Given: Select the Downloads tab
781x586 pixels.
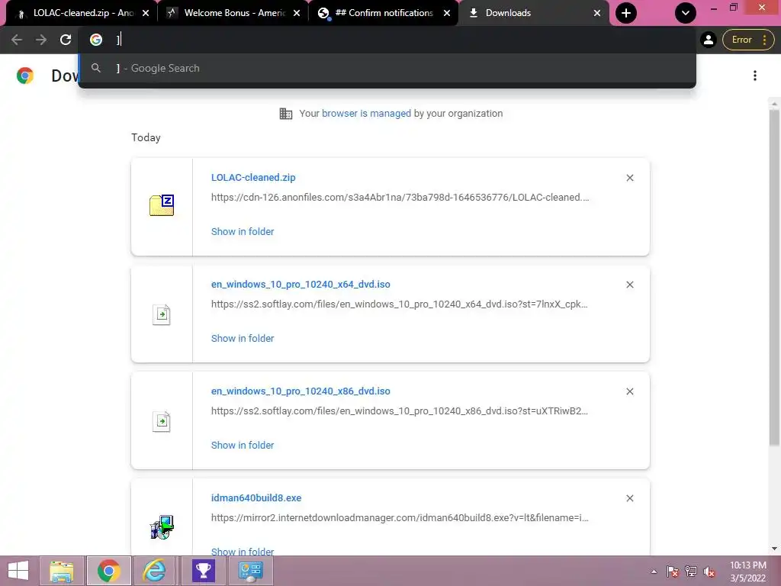Looking at the screenshot, I should [533, 13].
